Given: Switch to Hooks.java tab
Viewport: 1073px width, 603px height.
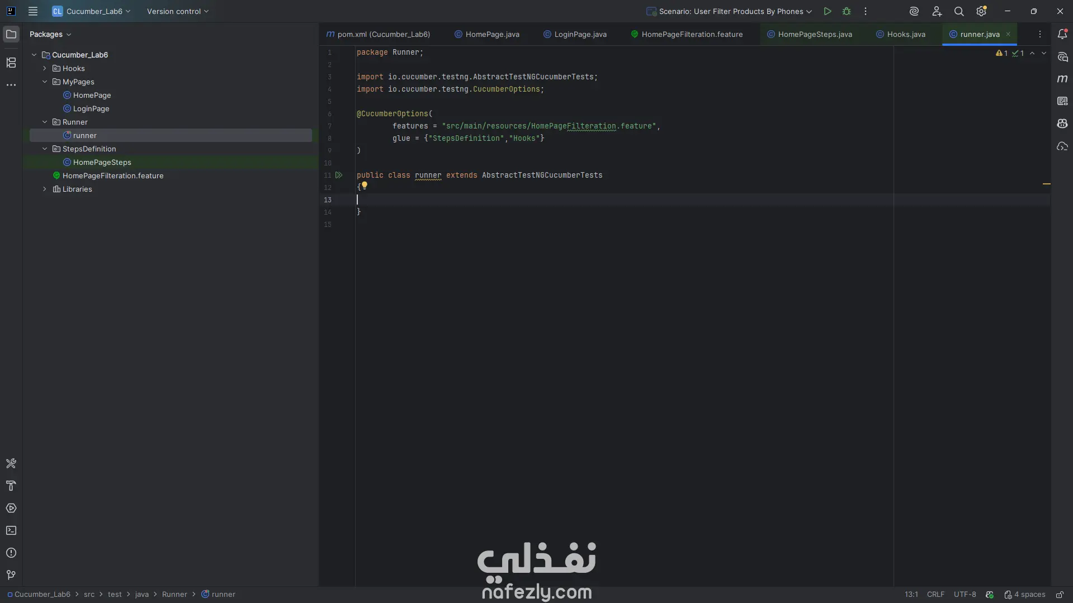Looking at the screenshot, I should (x=901, y=34).
